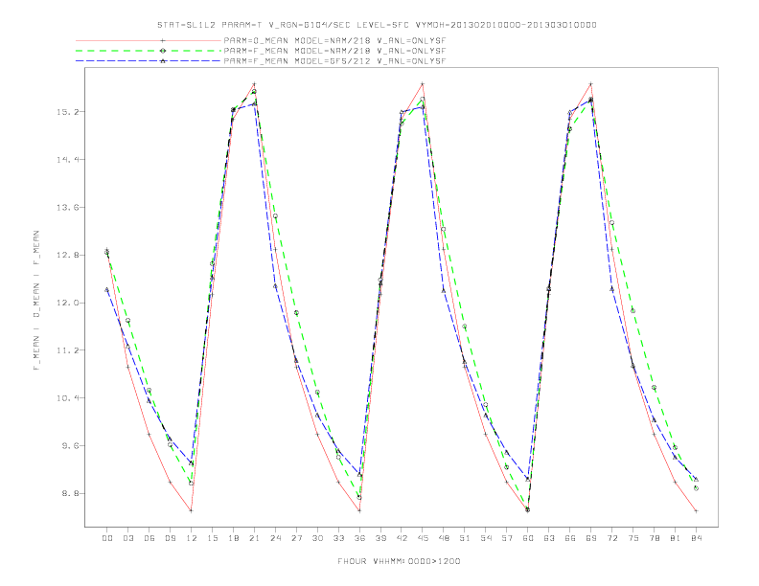Click the blue GFS triangle point at hour 48
759x586 pixels.
pyautogui.click(x=444, y=290)
